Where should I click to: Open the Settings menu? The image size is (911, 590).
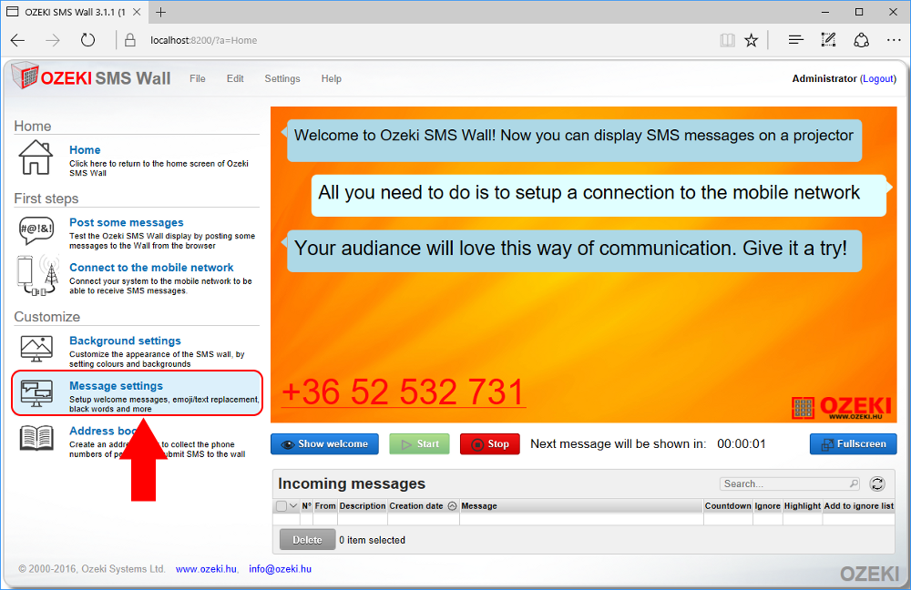click(x=282, y=78)
